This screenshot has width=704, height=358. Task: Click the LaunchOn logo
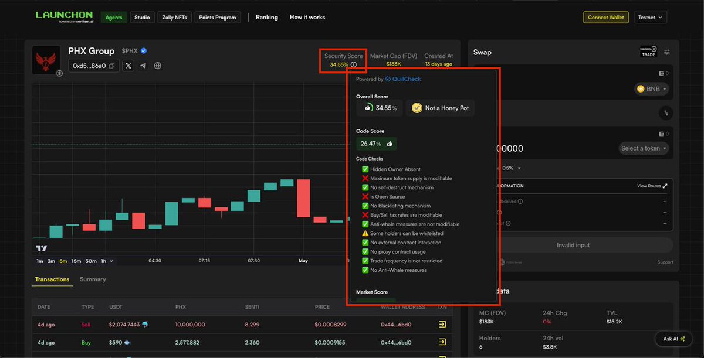tap(64, 17)
